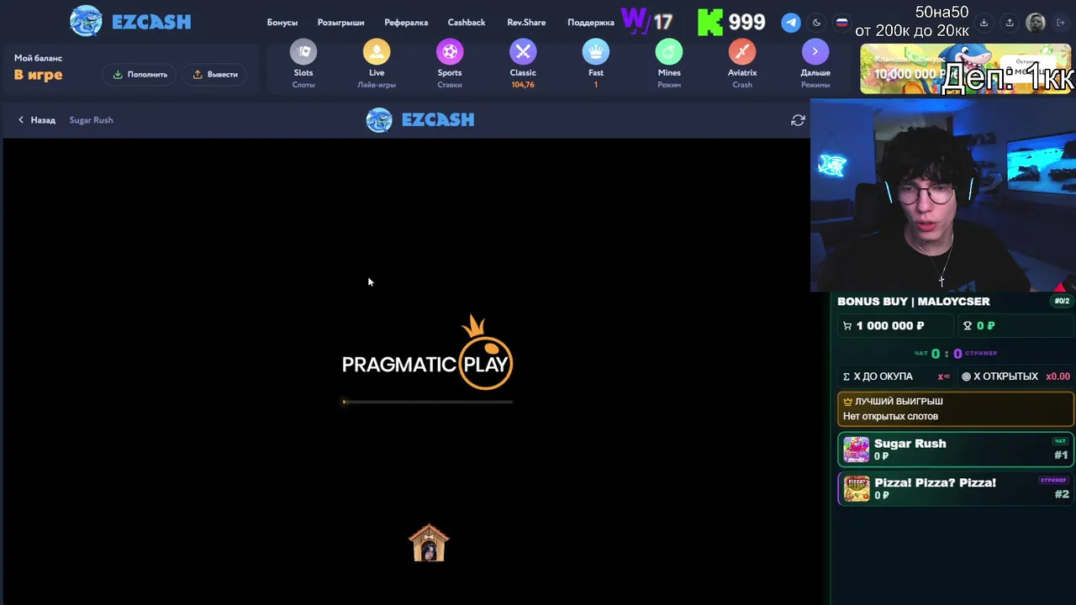1076x605 pixels.
Task: Reload the game with refresh icon
Action: pyautogui.click(x=798, y=120)
